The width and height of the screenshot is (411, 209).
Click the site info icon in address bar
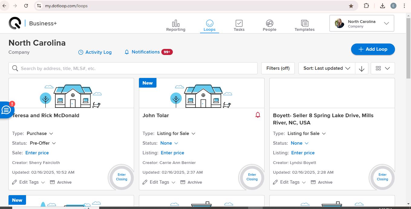(x=38, y=6)
